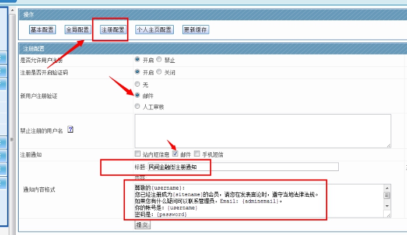The image size is (407, 235).
Task: Toggle the 邮件 registration notification checkbox
Action: [176, 154]
